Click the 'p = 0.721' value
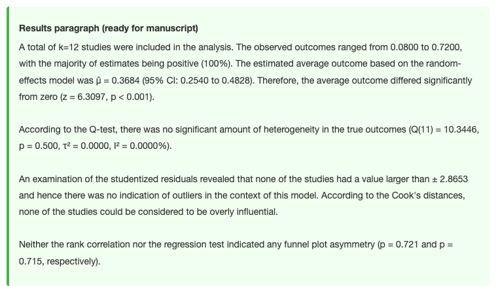The image size is (496, 286). pyautogui.click(x=399, y=245)
